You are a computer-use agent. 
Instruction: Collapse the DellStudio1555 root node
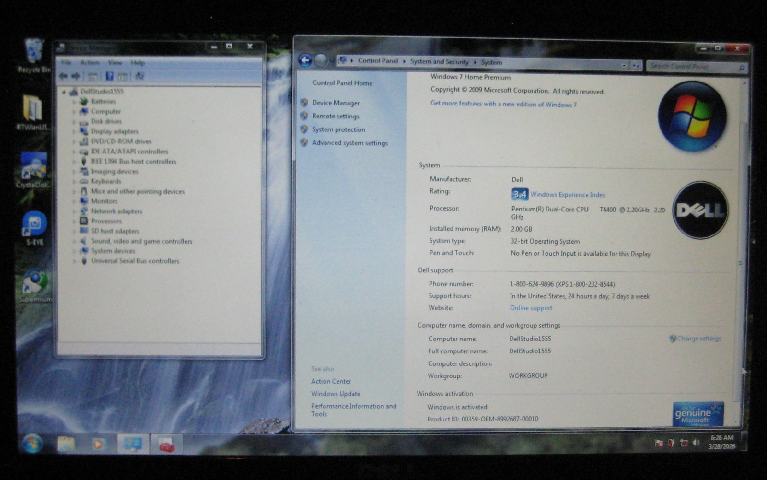(64, 92)
